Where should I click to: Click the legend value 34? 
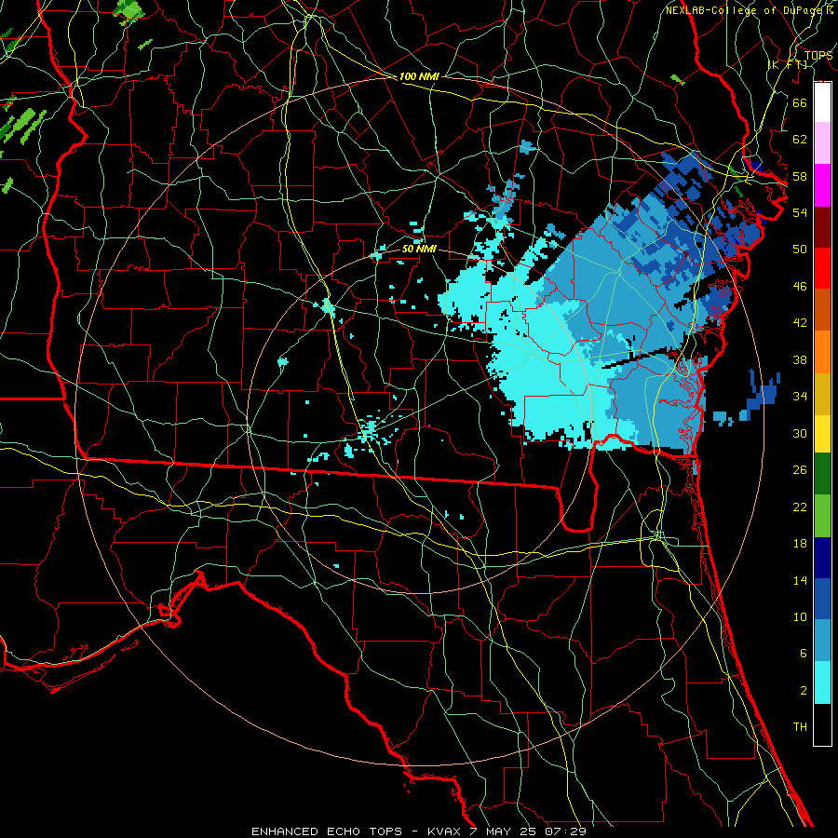point(800,397)
